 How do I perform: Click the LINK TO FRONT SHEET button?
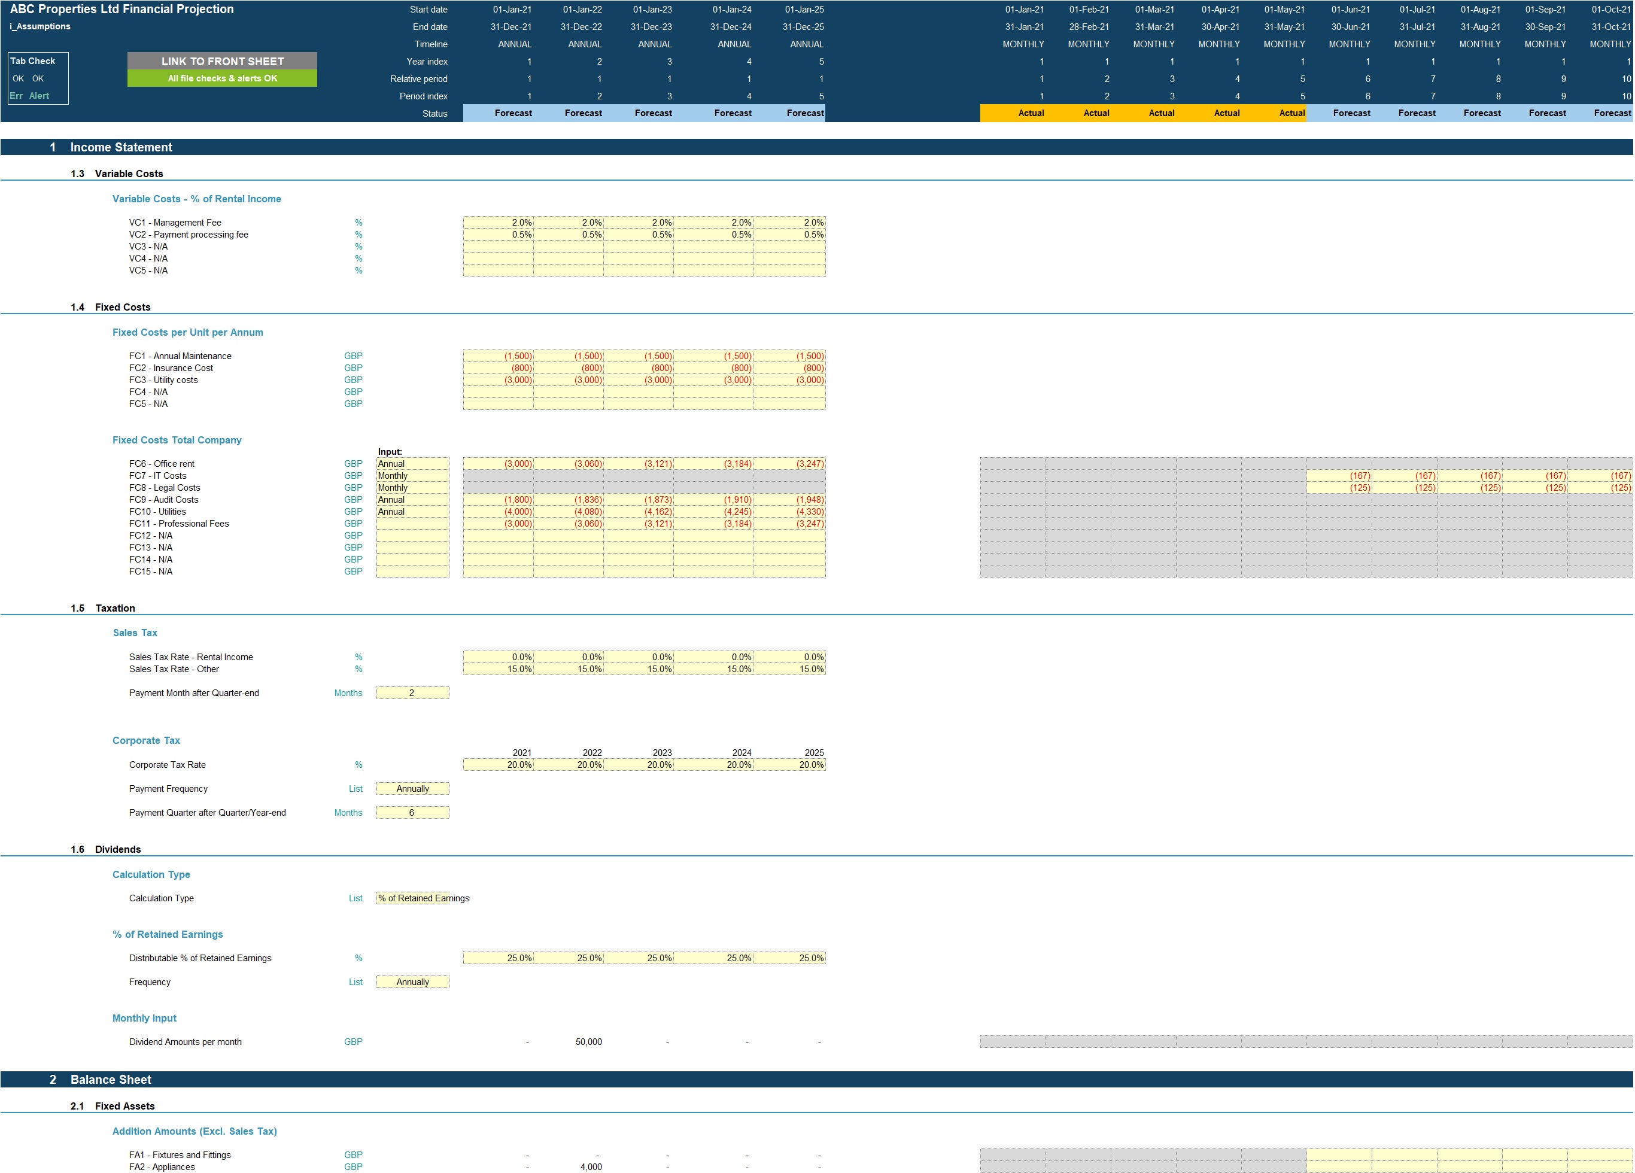tap(222, 61)
